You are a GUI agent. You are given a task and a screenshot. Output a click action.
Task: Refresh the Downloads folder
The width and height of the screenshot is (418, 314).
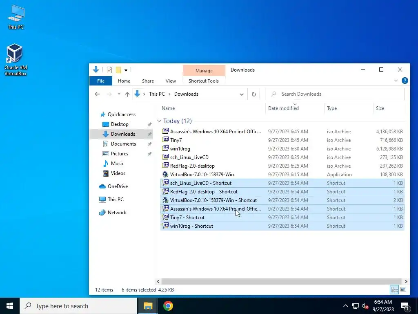254,94
